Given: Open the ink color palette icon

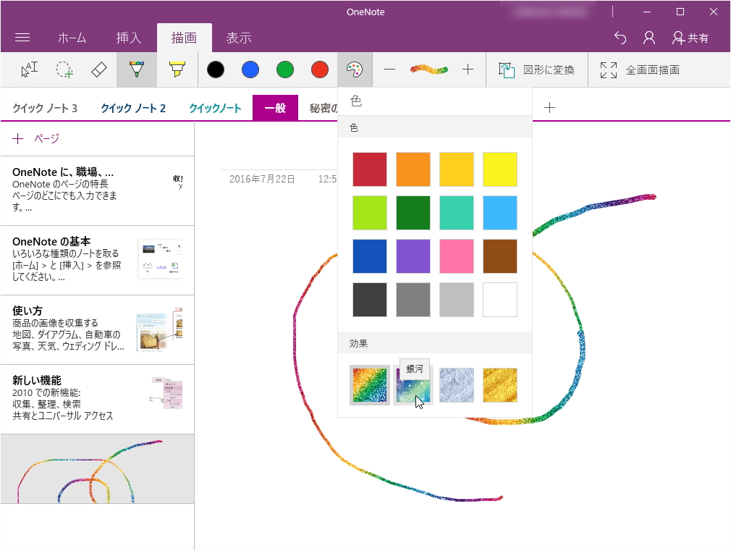Looking at the screenshot, I should [x=355, y=70].
